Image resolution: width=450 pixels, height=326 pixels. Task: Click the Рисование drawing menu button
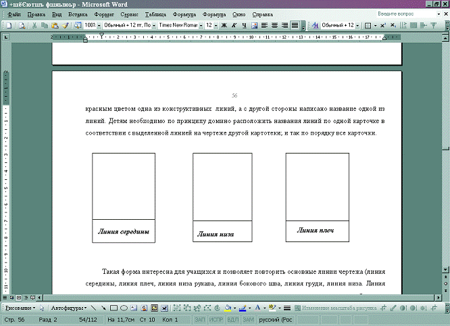18,307
